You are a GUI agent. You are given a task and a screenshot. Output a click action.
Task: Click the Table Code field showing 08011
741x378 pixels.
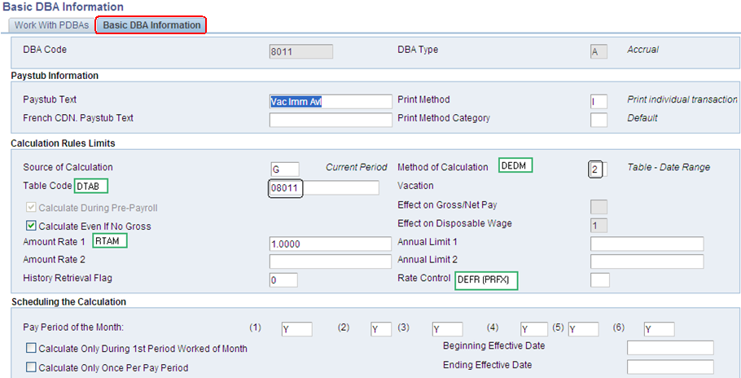(324, 187)
